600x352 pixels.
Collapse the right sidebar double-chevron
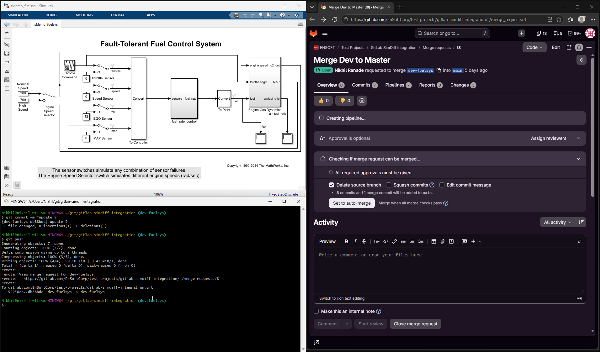[x=581, y=60]
